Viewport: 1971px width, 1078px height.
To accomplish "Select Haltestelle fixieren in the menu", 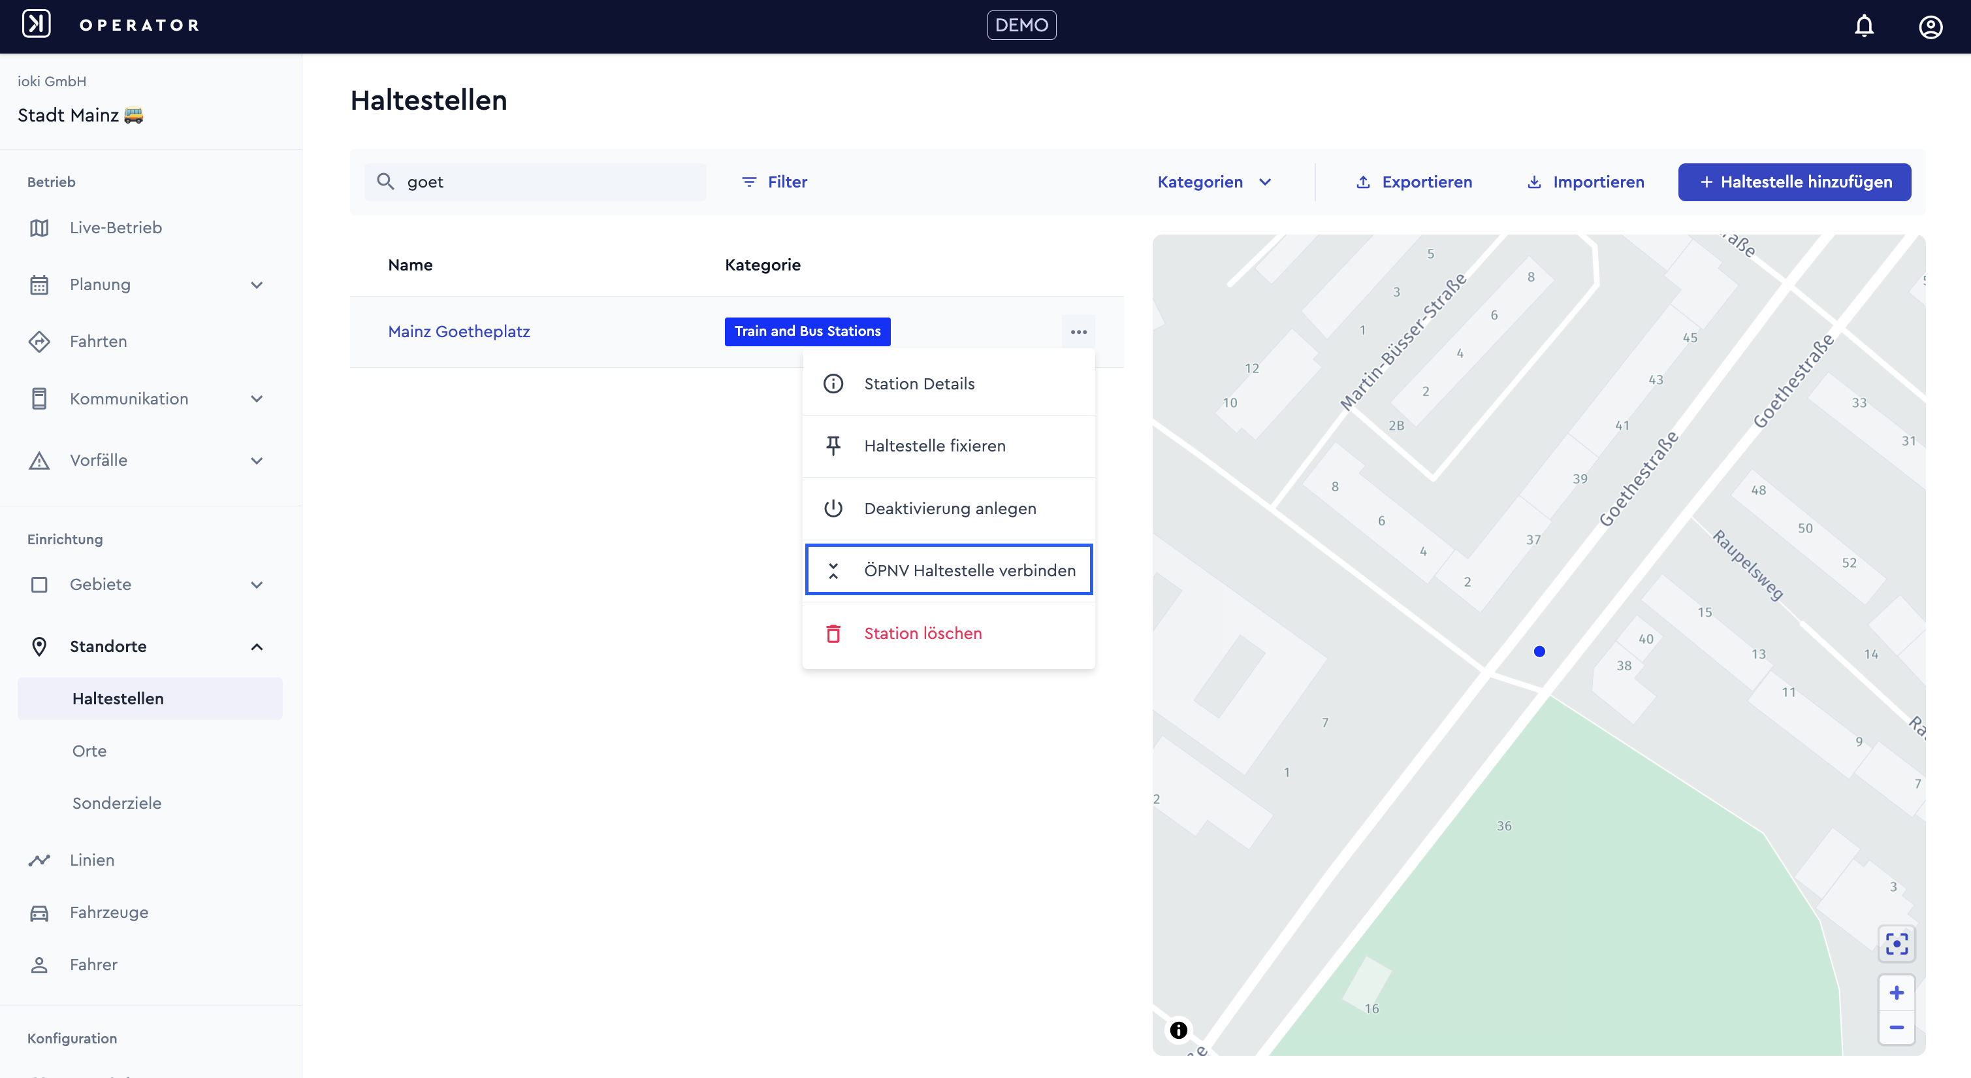I will point(949,446).
